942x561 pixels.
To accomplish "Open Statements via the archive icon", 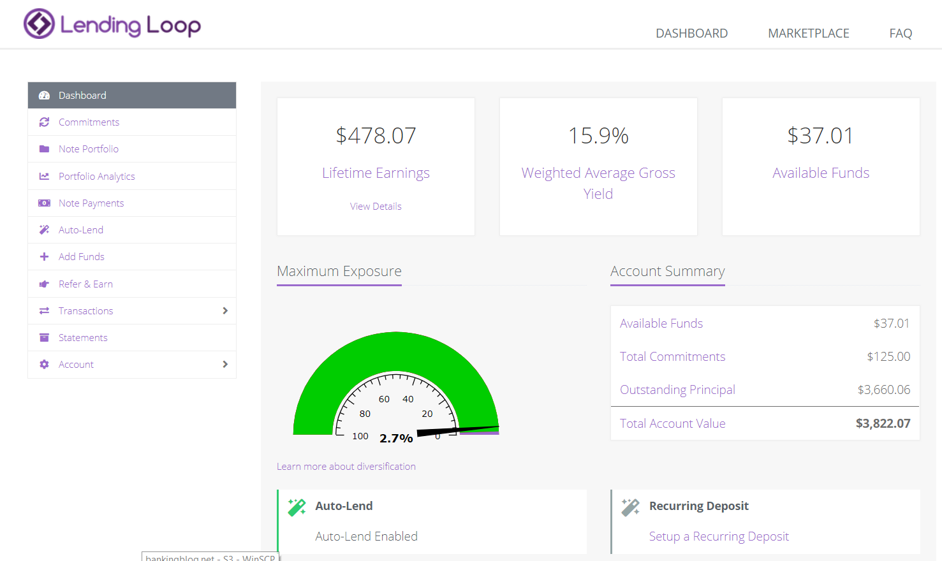I will click(44, 337).
